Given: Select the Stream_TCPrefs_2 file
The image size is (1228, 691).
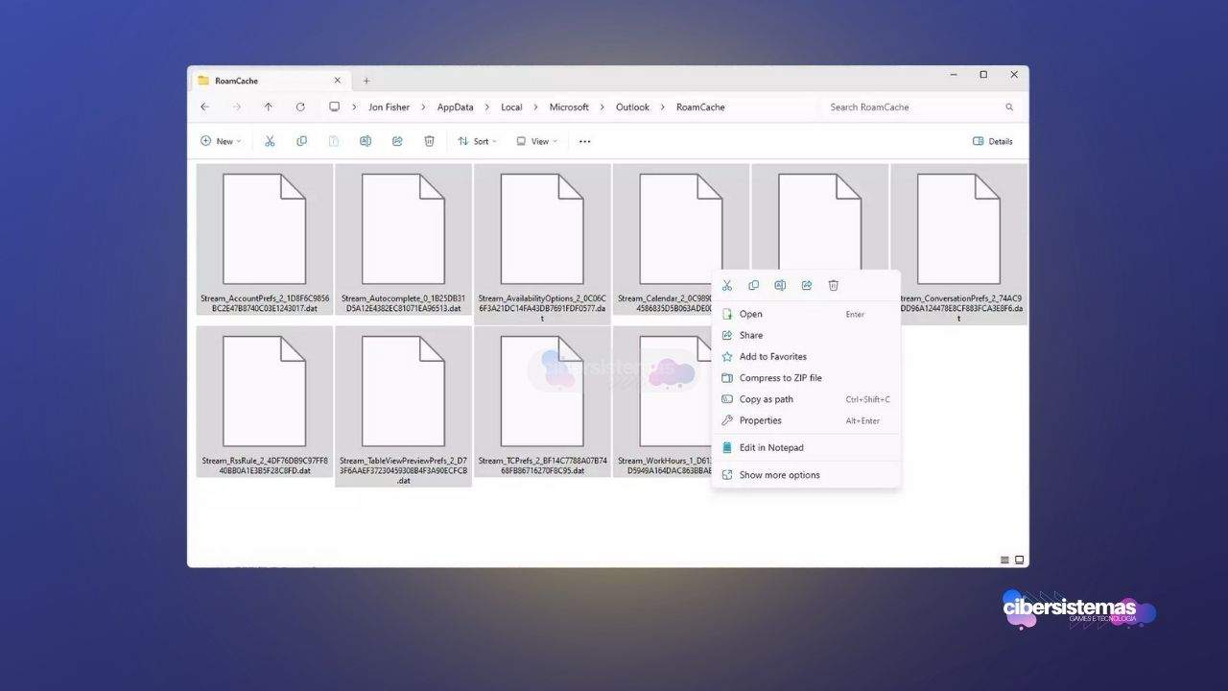Looking at the screenshot, I should click(542, 402).
